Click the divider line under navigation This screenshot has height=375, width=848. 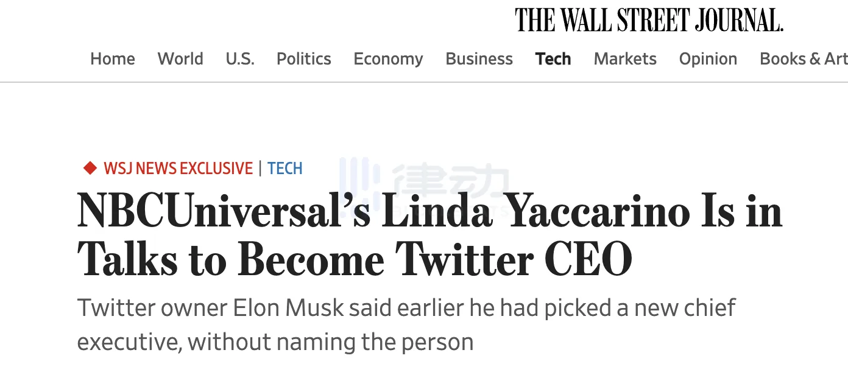(x=424, y=82)
